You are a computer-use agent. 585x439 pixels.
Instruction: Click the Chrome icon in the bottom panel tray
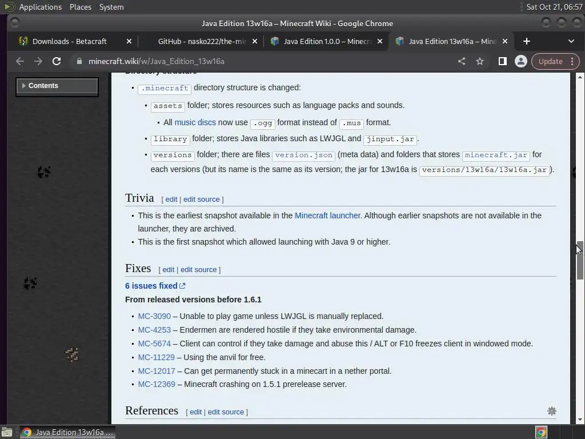pos(541,433)
